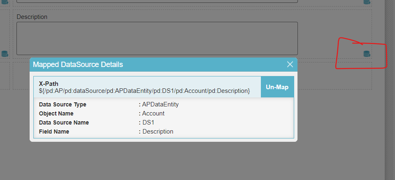395x180 pixels.
Task: Click the X-Path heading label
Action: (x=49, y=84)
